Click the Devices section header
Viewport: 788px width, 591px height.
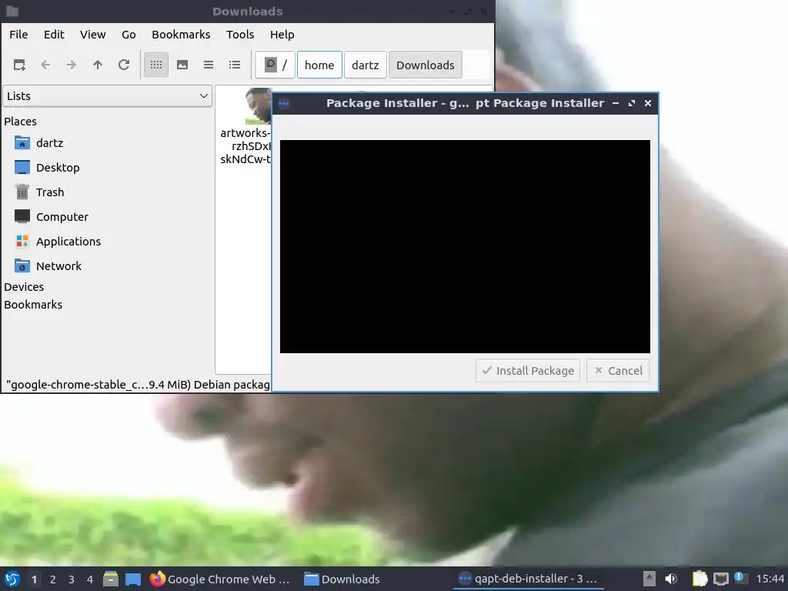(x=24, y=287)
